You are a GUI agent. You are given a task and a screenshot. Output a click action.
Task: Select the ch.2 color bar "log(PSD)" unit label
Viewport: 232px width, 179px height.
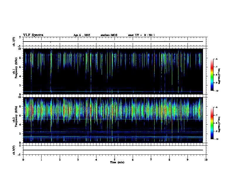219,124
